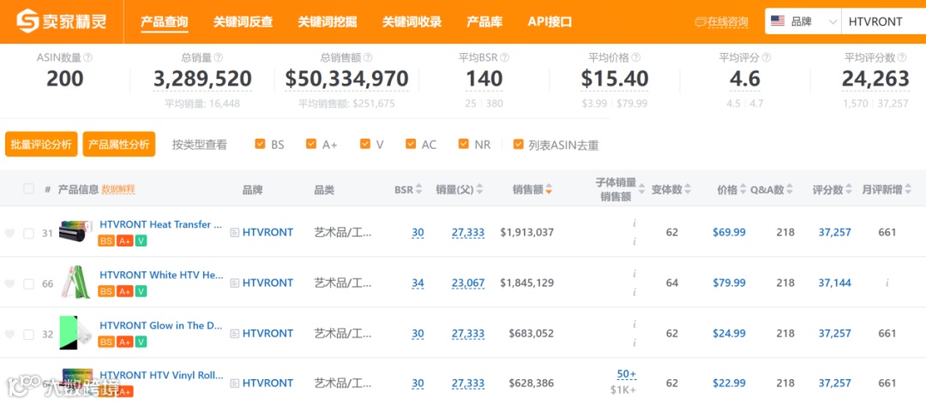926x404 pixels.
Task: Sort by the 评分数 column arrows
Action: pos(849,190)
